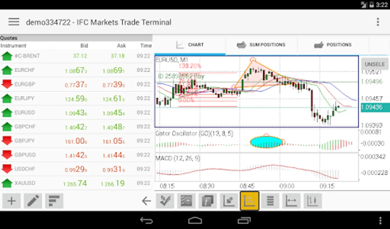
Task: Add a new instrument with the plus button
Action: 11,201
